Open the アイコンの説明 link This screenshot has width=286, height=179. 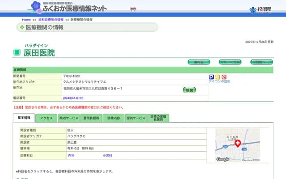[x=219, y=82]
